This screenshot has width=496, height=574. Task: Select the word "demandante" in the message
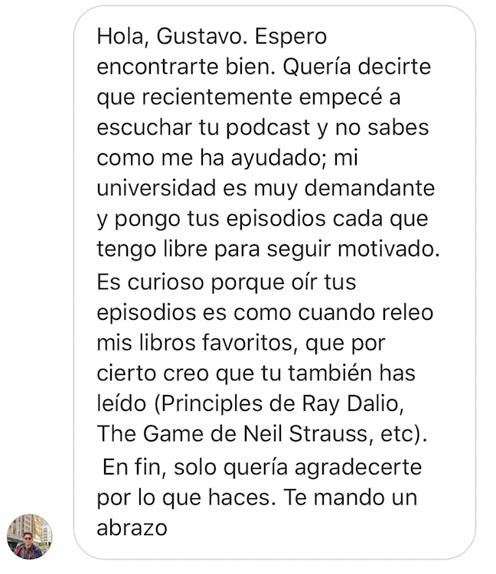tap(370, 188)
